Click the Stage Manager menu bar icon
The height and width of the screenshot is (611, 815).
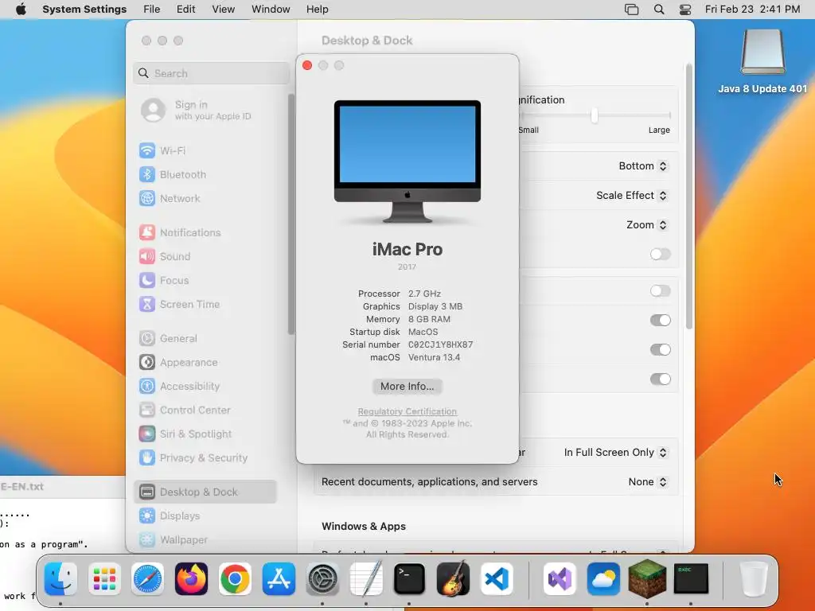point(631,10)
